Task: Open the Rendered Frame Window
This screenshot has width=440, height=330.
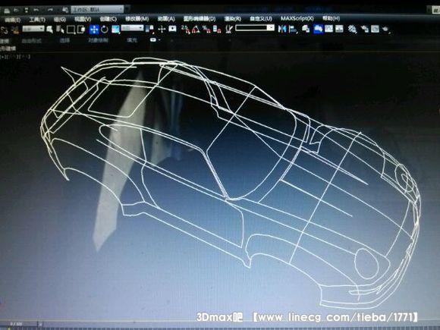Action: [x=376, y=29]
